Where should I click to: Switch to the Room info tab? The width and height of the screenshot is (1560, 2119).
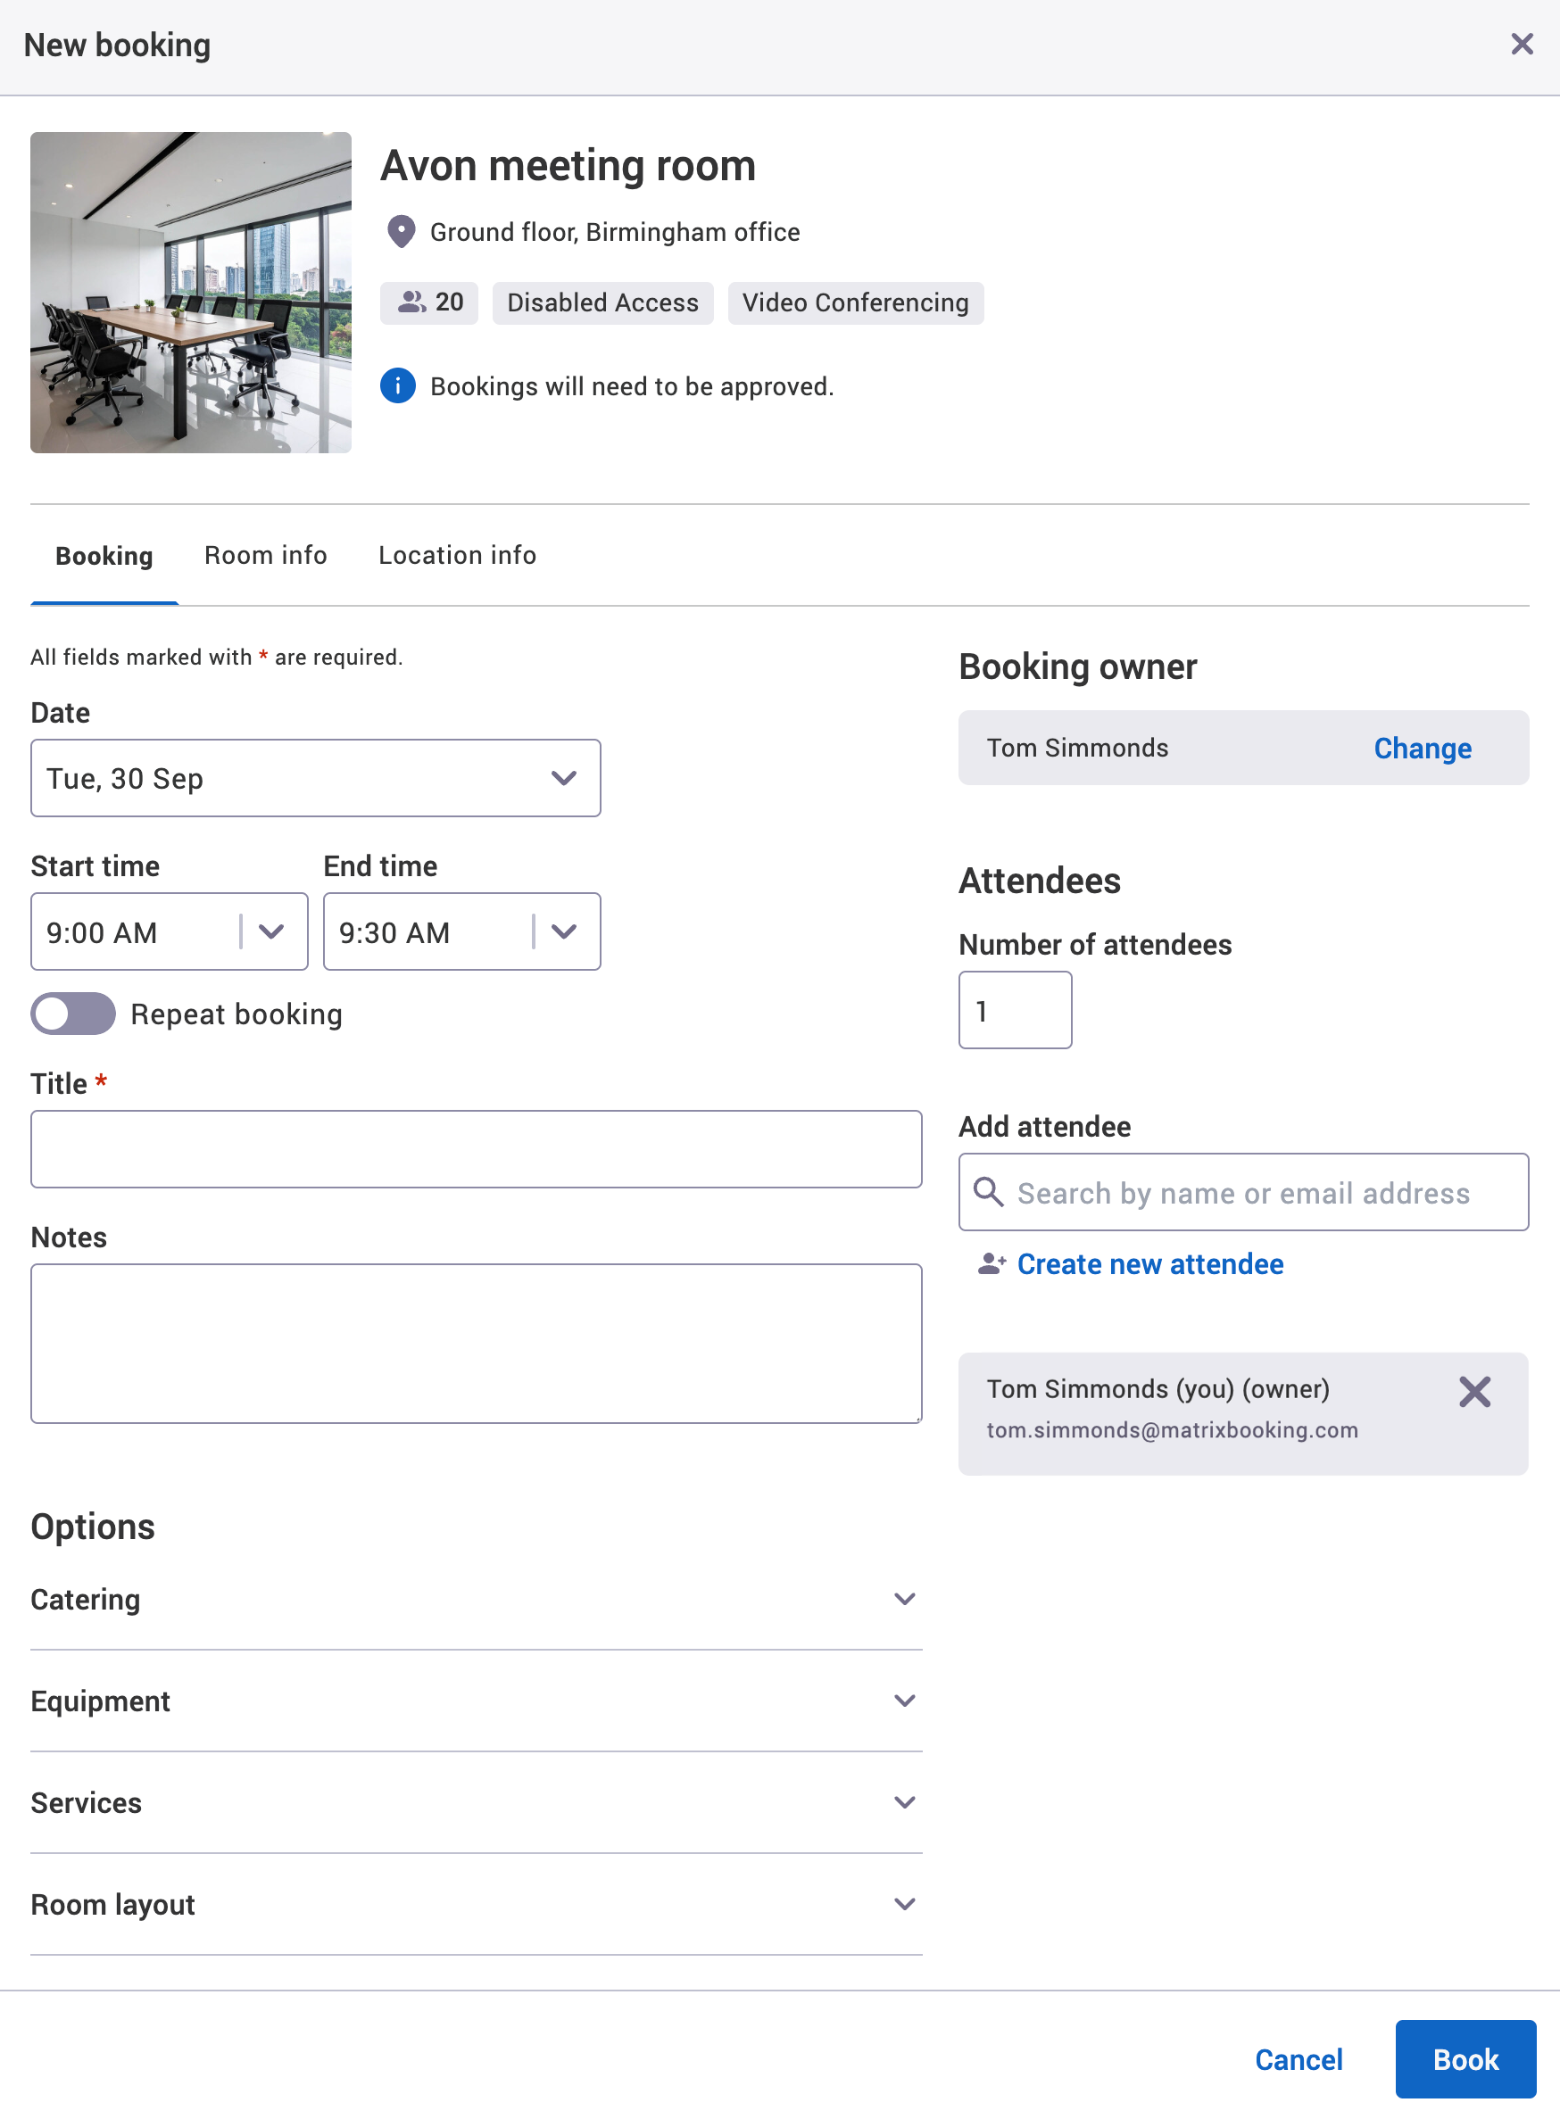(264, 555)
